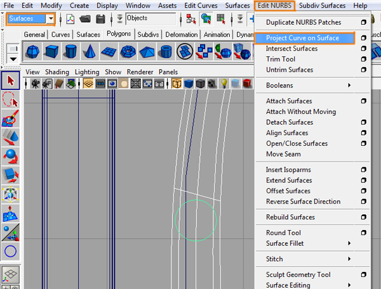Create a polygon sphere from the shelf
381x289 pixels.
32,51
